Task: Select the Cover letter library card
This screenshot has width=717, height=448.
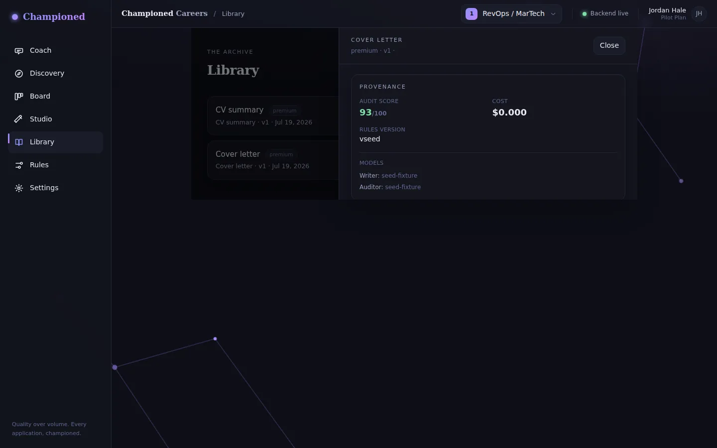Action: (x=273, y=160)
